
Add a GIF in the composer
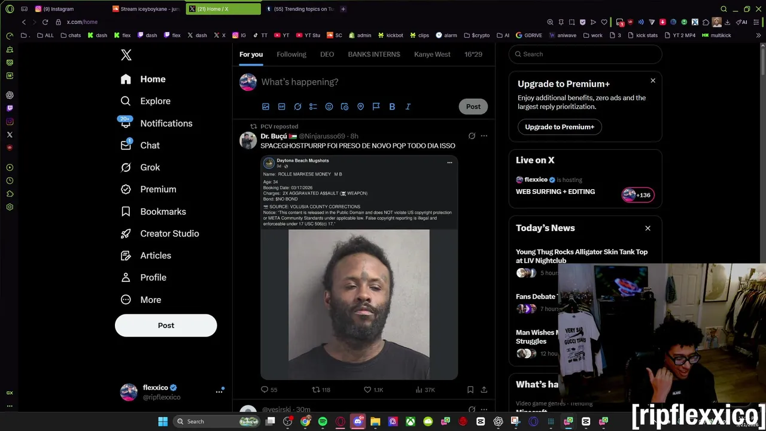pos(282,107)
